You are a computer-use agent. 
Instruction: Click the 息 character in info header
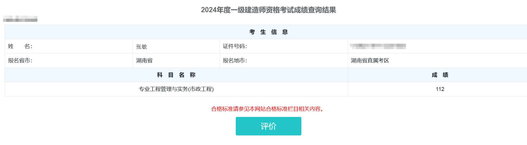pyautogui.click(x=285, y=32)
